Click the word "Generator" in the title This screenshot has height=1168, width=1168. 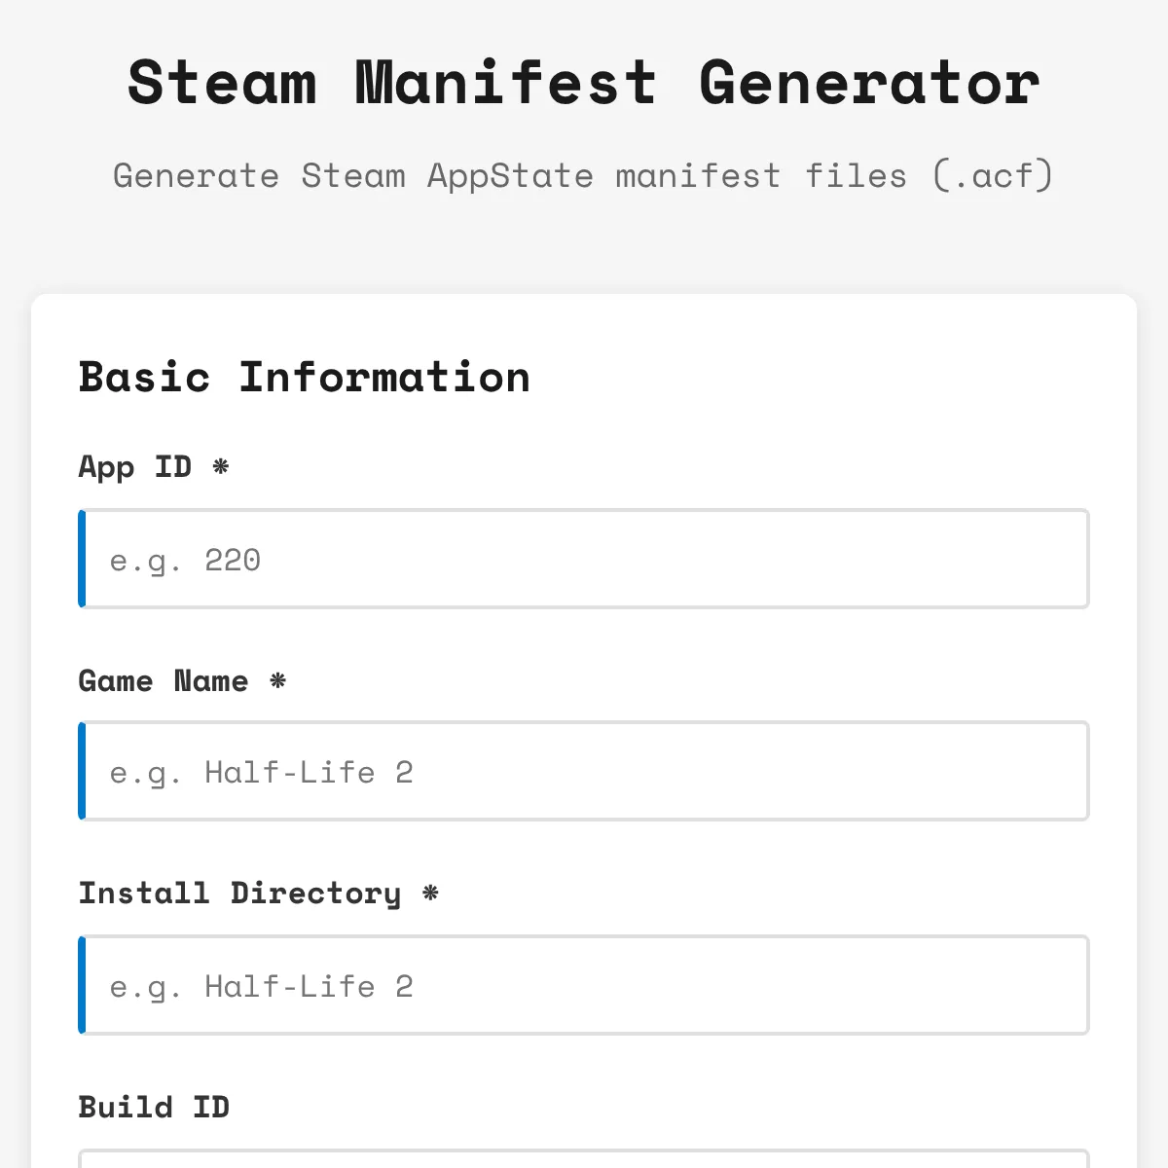[869, 82]
